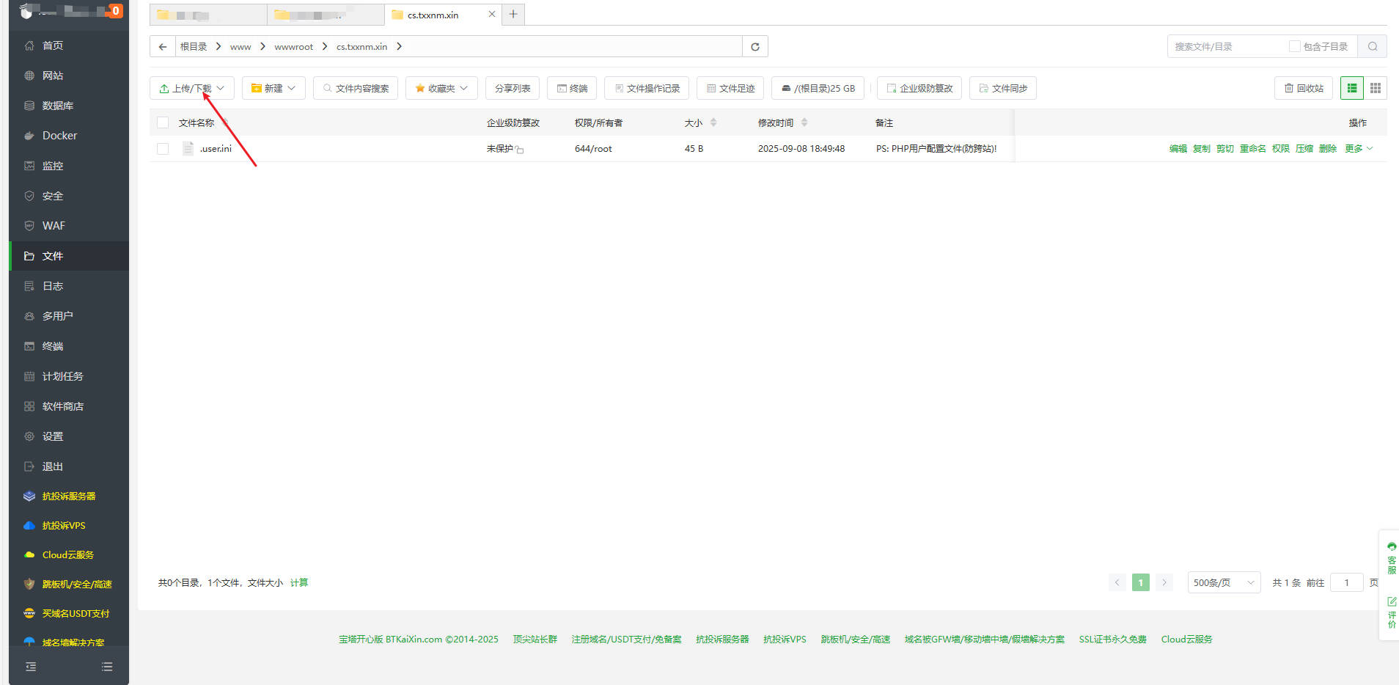This screenshot has height=685, width=1399.
Task: Switch to grid view icon
Action: coord(1376,88)
